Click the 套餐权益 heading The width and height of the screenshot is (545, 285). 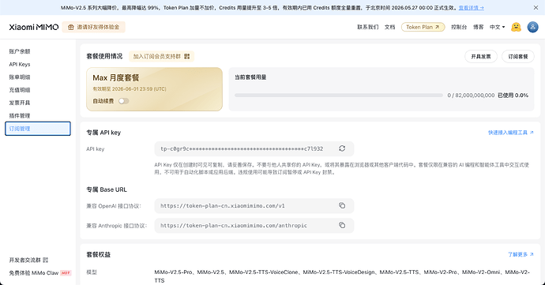[x=99, y=254]
